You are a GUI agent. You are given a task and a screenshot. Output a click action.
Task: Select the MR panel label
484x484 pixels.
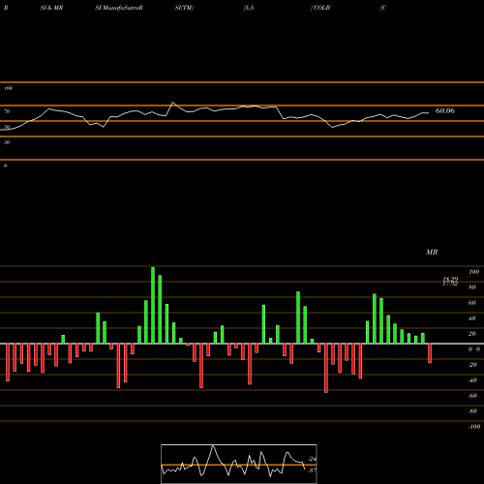click(x=432, y=252)
